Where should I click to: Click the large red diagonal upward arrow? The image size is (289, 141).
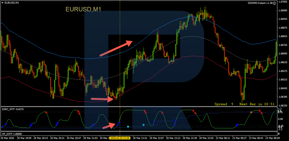(116, 48)
